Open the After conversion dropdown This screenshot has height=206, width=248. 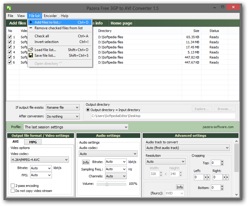63,116
